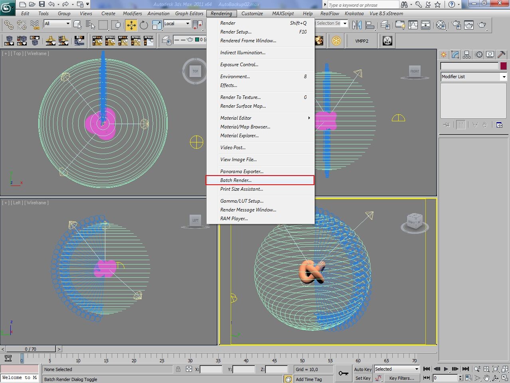Expand the Material Editor submenu arrow
Viewport: 510px width, 383px height.
tap(309, 118)
